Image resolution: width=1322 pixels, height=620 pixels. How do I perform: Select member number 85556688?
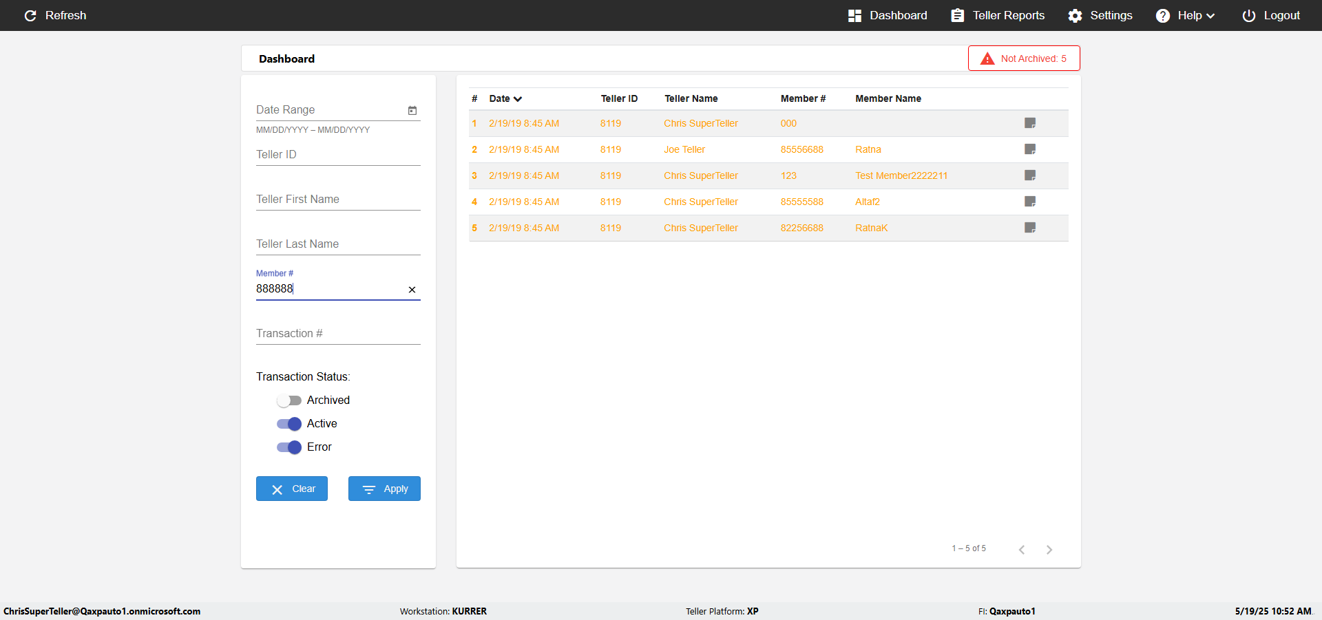click(x=801, y=149)
